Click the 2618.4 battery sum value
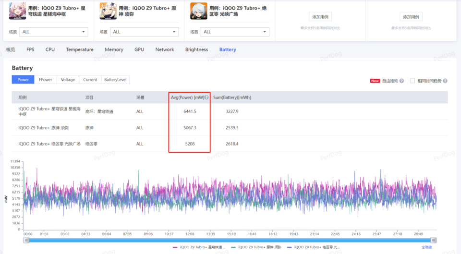This screenshot has width=461, height=254. 232,144
